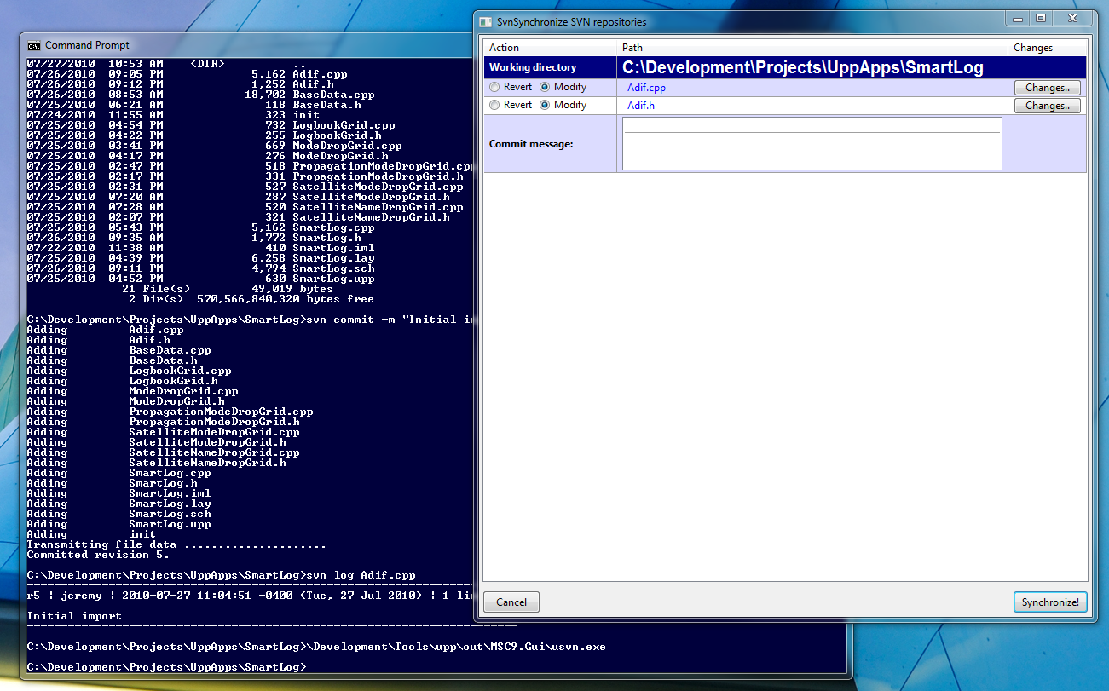This screenshot has height=691, width=1109.
Task: Open Changes for Adif.cpp
Action: pos(1047,88)
